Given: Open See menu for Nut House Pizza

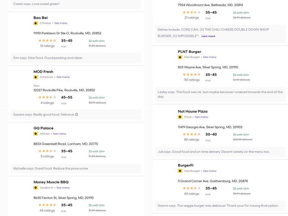Looking at the screenshot, I should point(201,117).
